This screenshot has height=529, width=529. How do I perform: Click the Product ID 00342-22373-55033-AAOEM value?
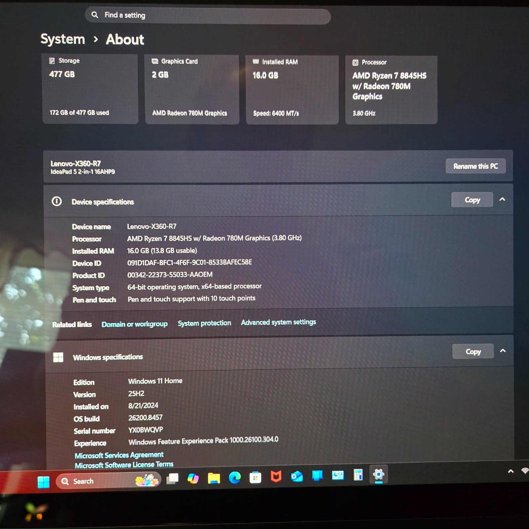[170, 275]
